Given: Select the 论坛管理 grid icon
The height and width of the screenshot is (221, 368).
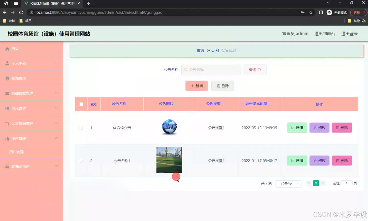Looking at the screenshot, I should [7, 108].
